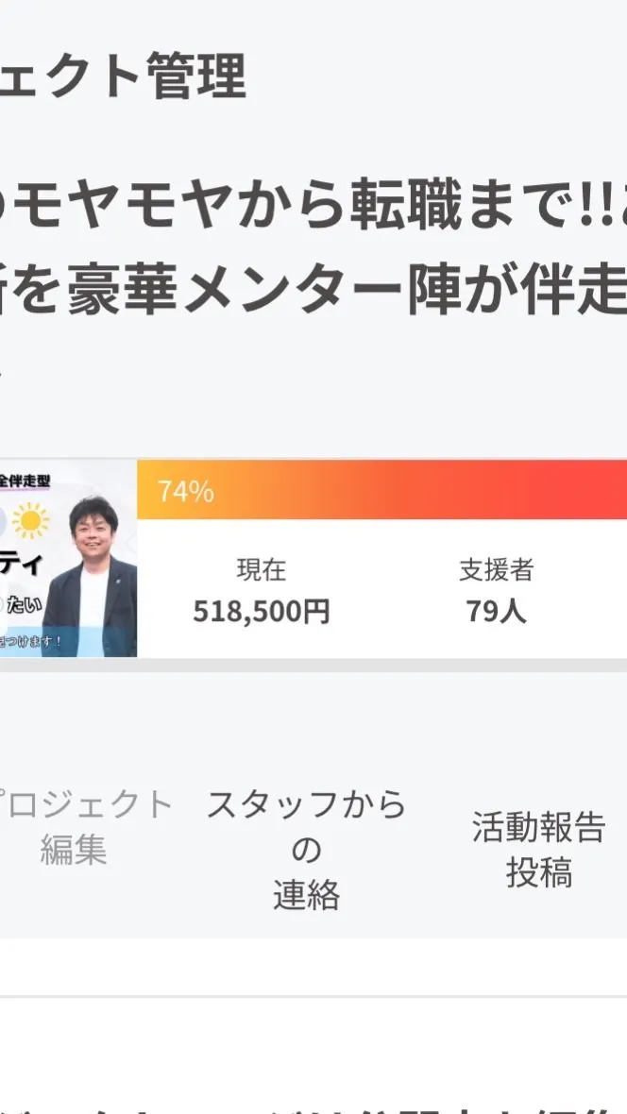Select the 活動報告投稿 tab
Viewport: 627px width, 1114px height.
538,850
